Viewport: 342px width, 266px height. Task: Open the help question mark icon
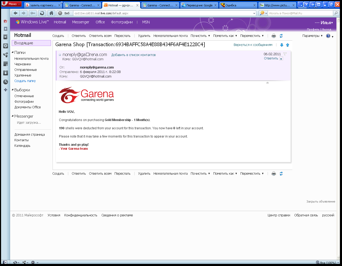[x=328, y=36]
